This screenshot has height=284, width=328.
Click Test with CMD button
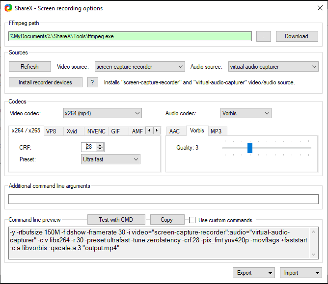(116, 220)
